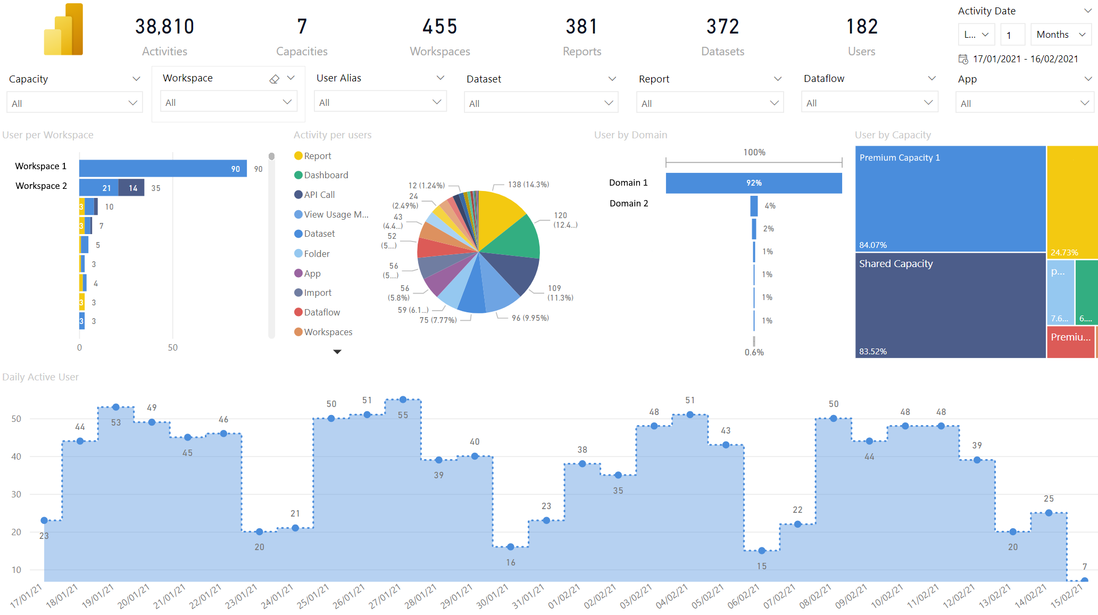Select Premium Capacity 1 treemap tile
Viewport: 1098px width, 615px height.
coord(950,198)
